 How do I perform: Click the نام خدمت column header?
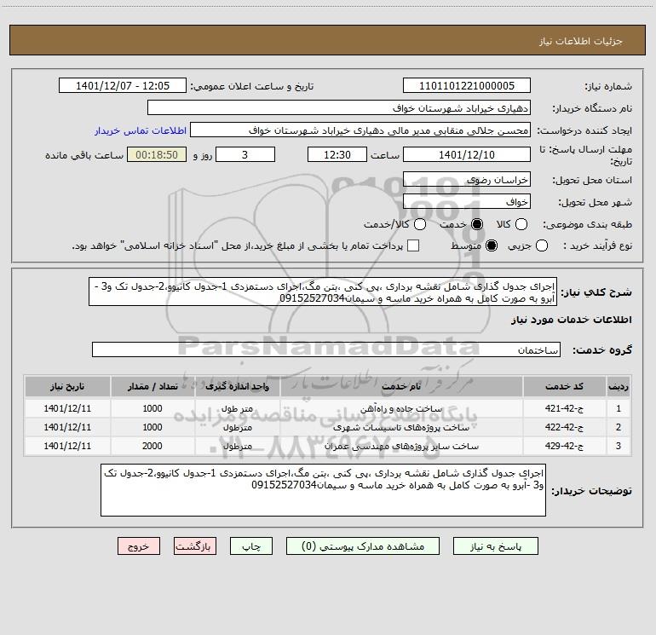[401, 386]
